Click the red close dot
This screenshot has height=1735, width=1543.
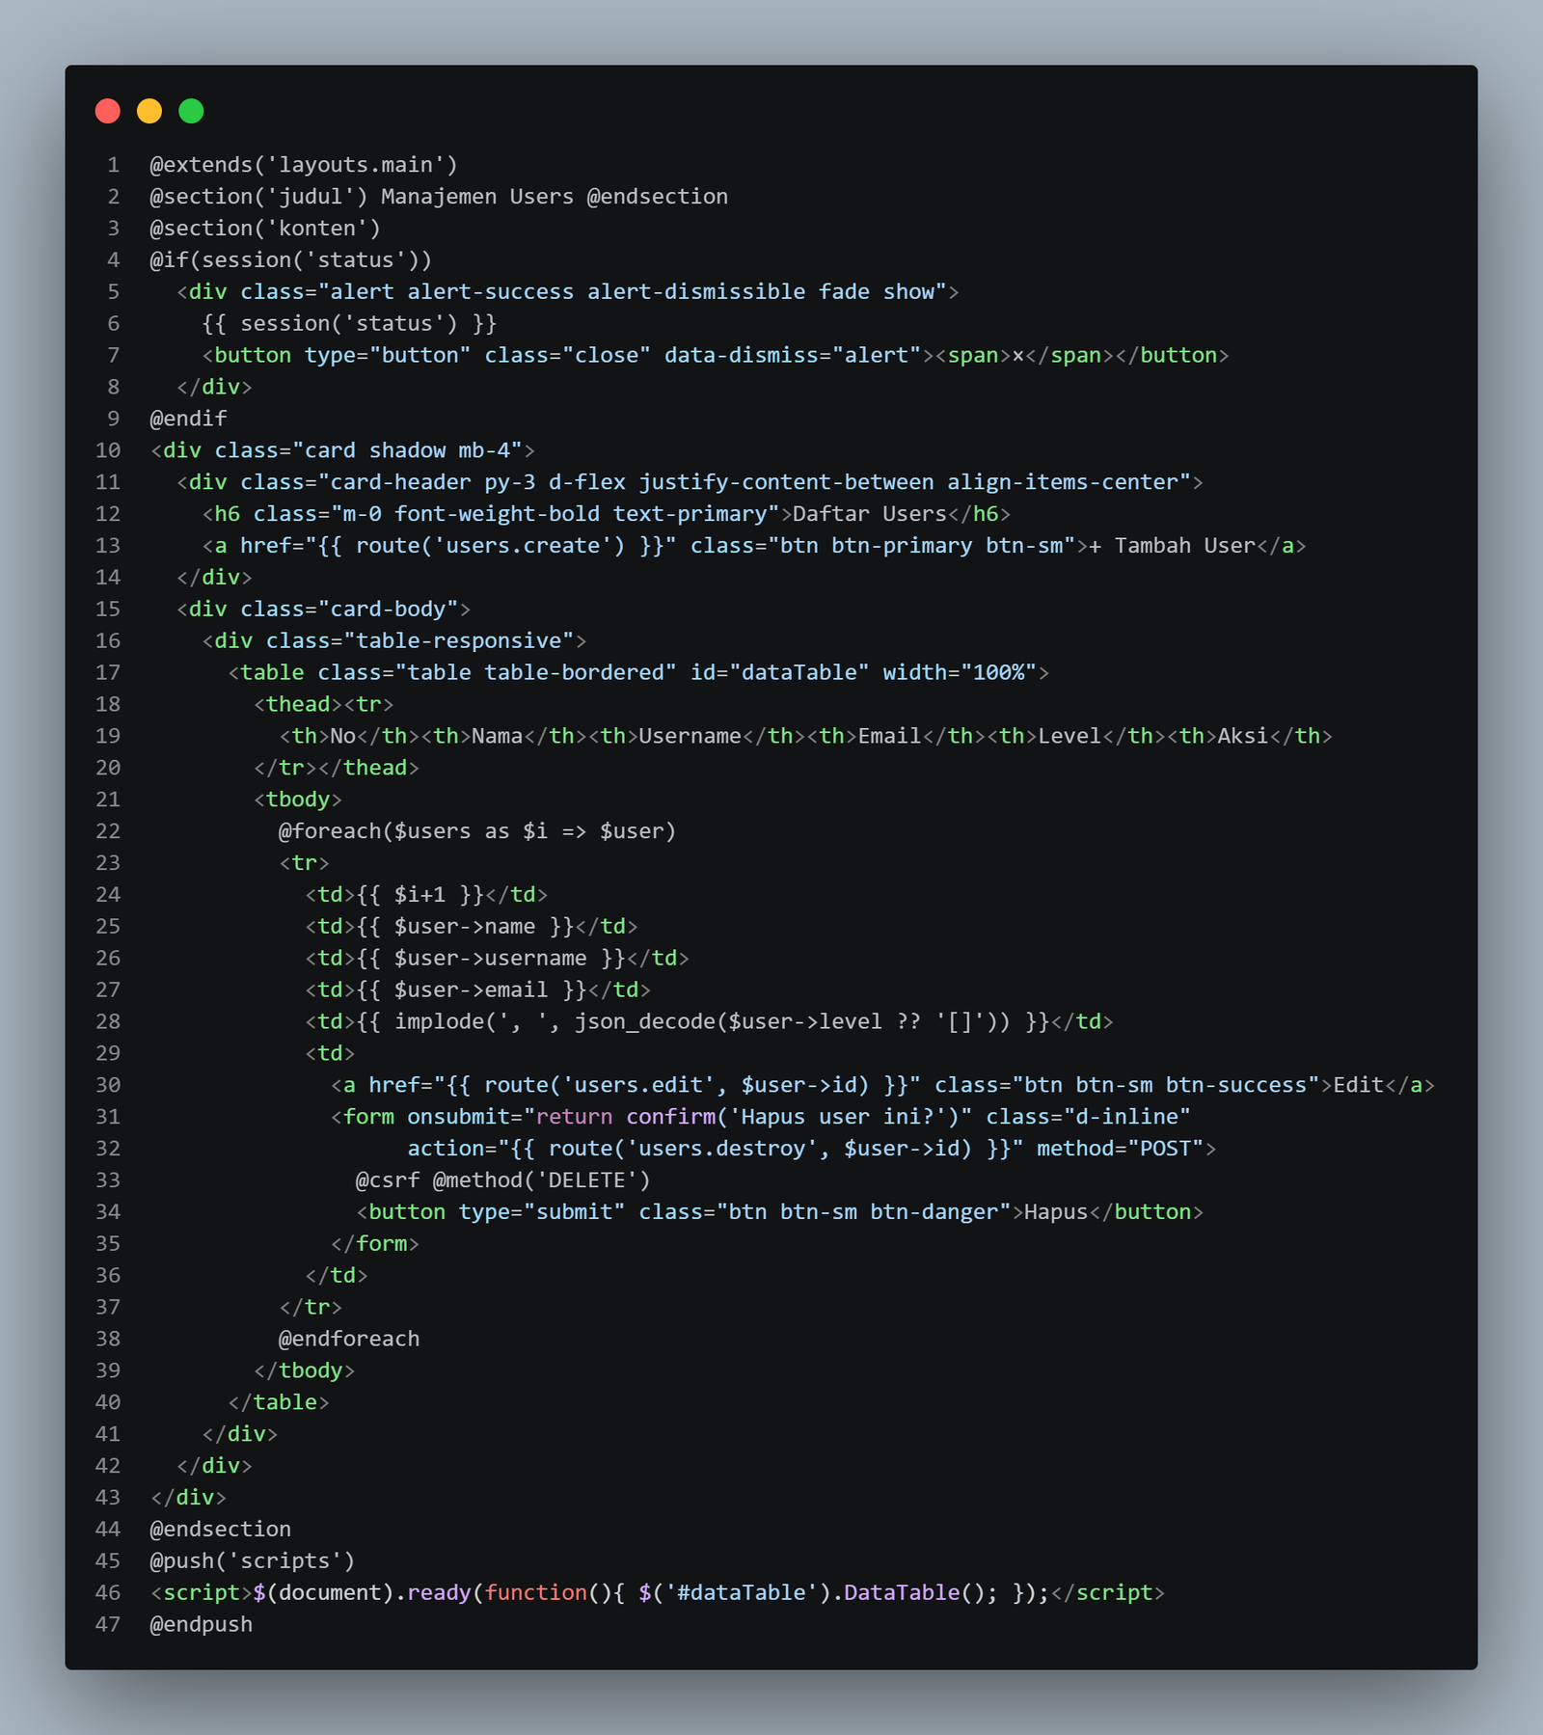(x=108, y=111)
